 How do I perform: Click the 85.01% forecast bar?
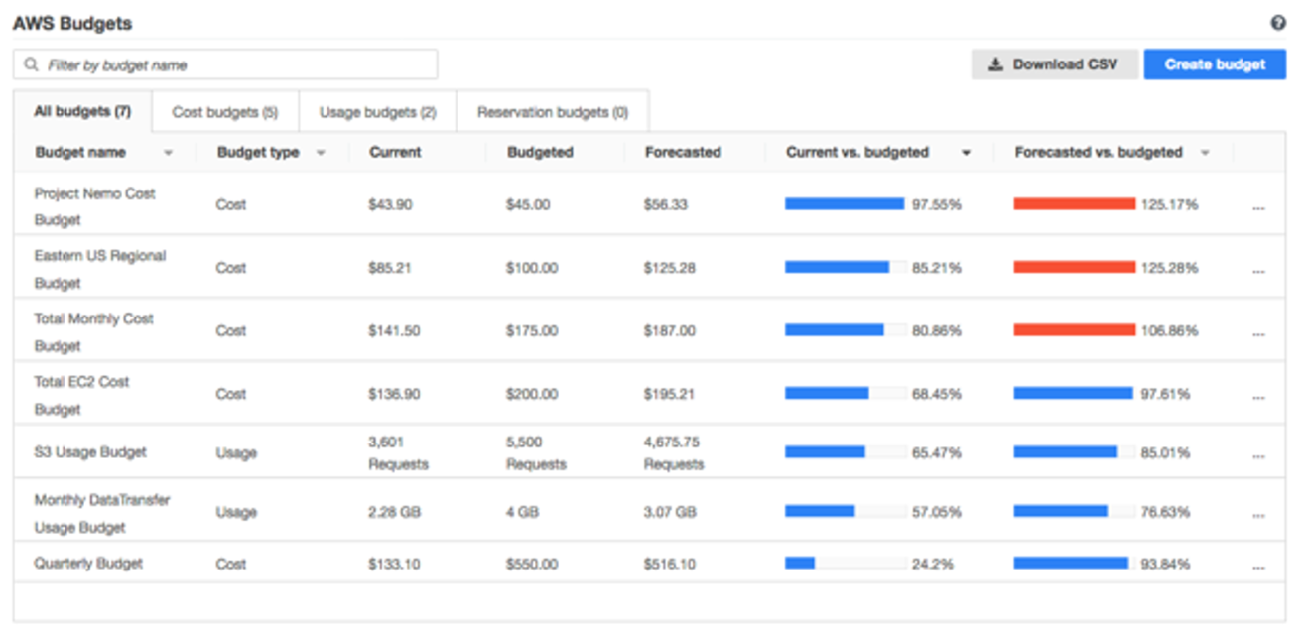(x=1074, y=452)
